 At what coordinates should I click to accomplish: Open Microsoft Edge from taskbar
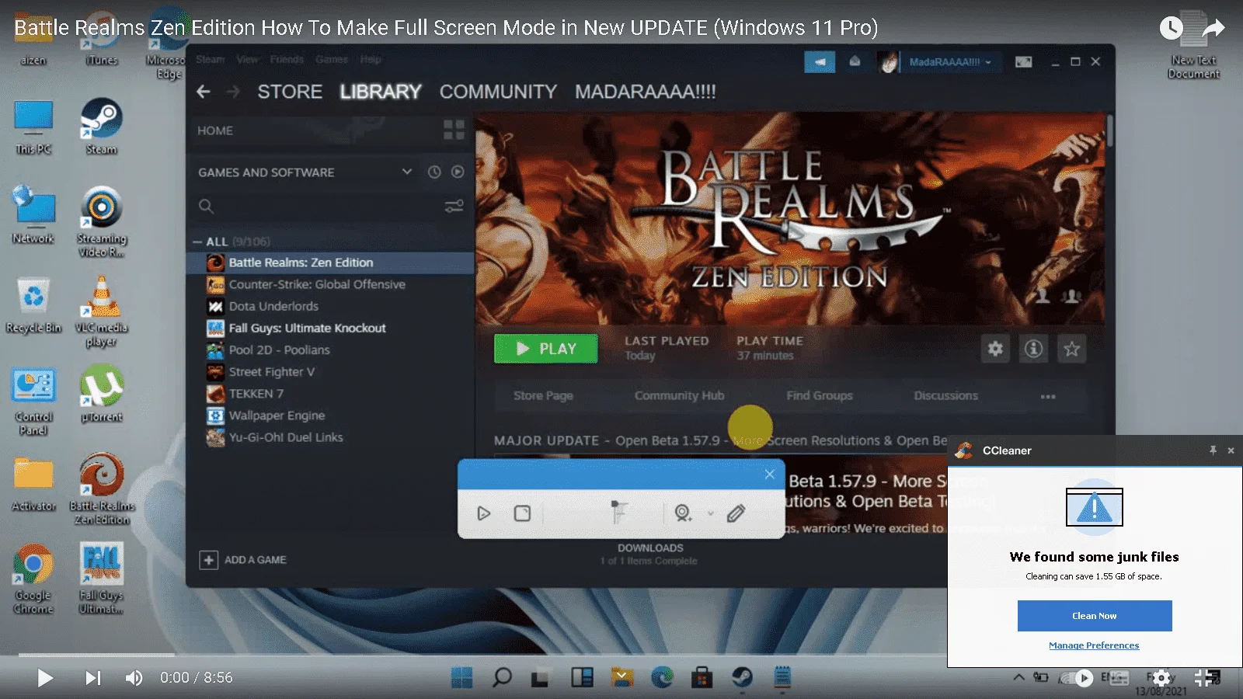662,677
